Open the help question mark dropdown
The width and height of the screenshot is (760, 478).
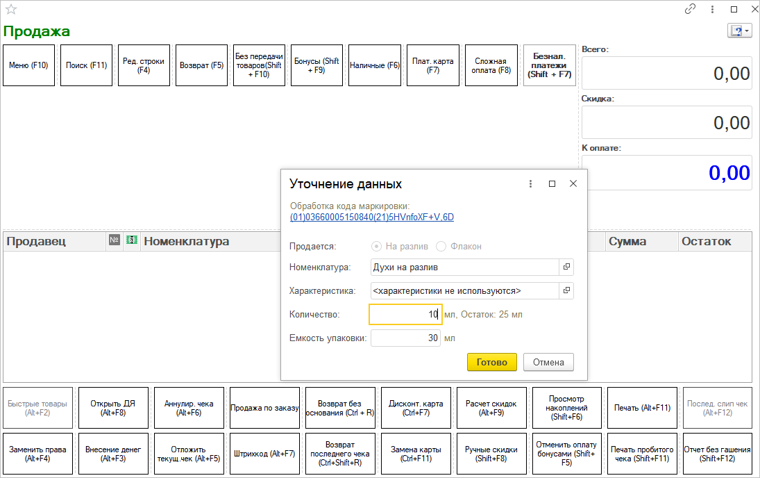click(x=738, y=31)
